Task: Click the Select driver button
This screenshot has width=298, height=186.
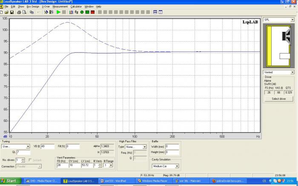Action: [x=279, y=99]
